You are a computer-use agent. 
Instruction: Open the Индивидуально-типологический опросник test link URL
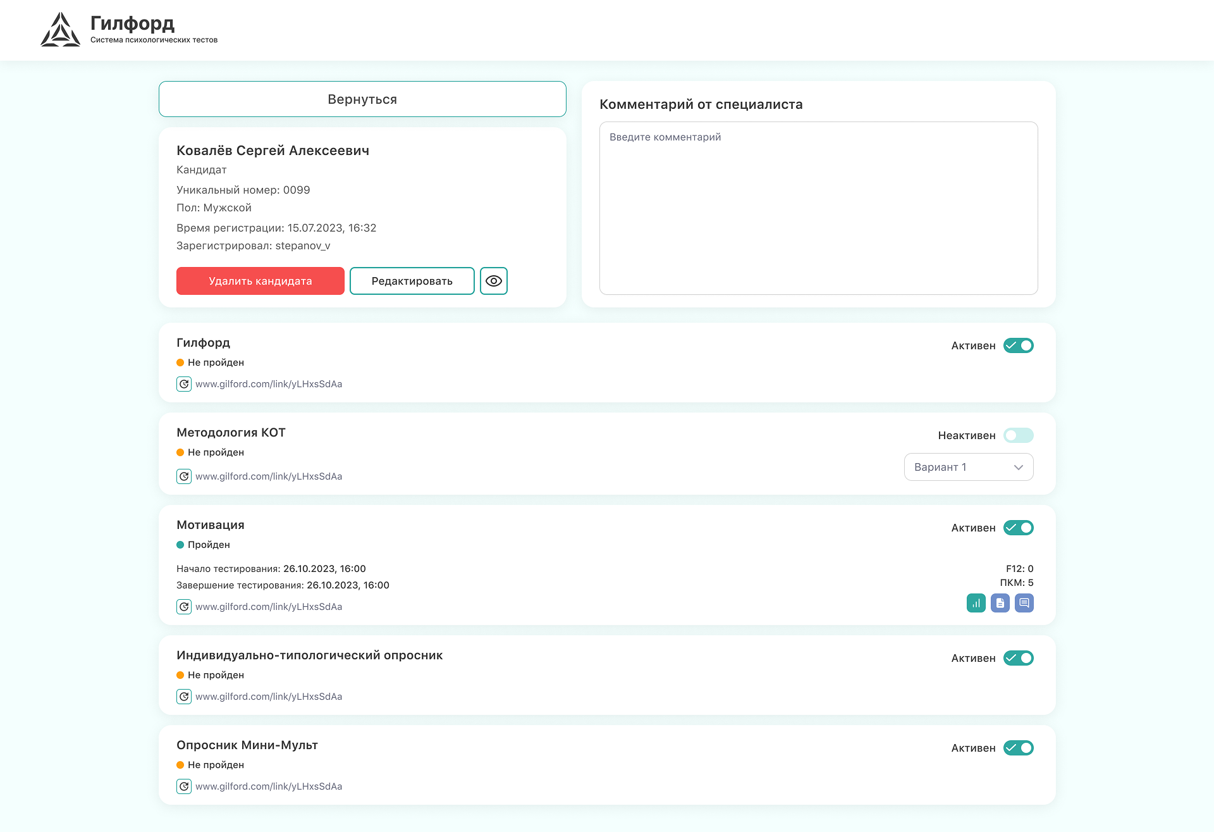pos(269,697)
